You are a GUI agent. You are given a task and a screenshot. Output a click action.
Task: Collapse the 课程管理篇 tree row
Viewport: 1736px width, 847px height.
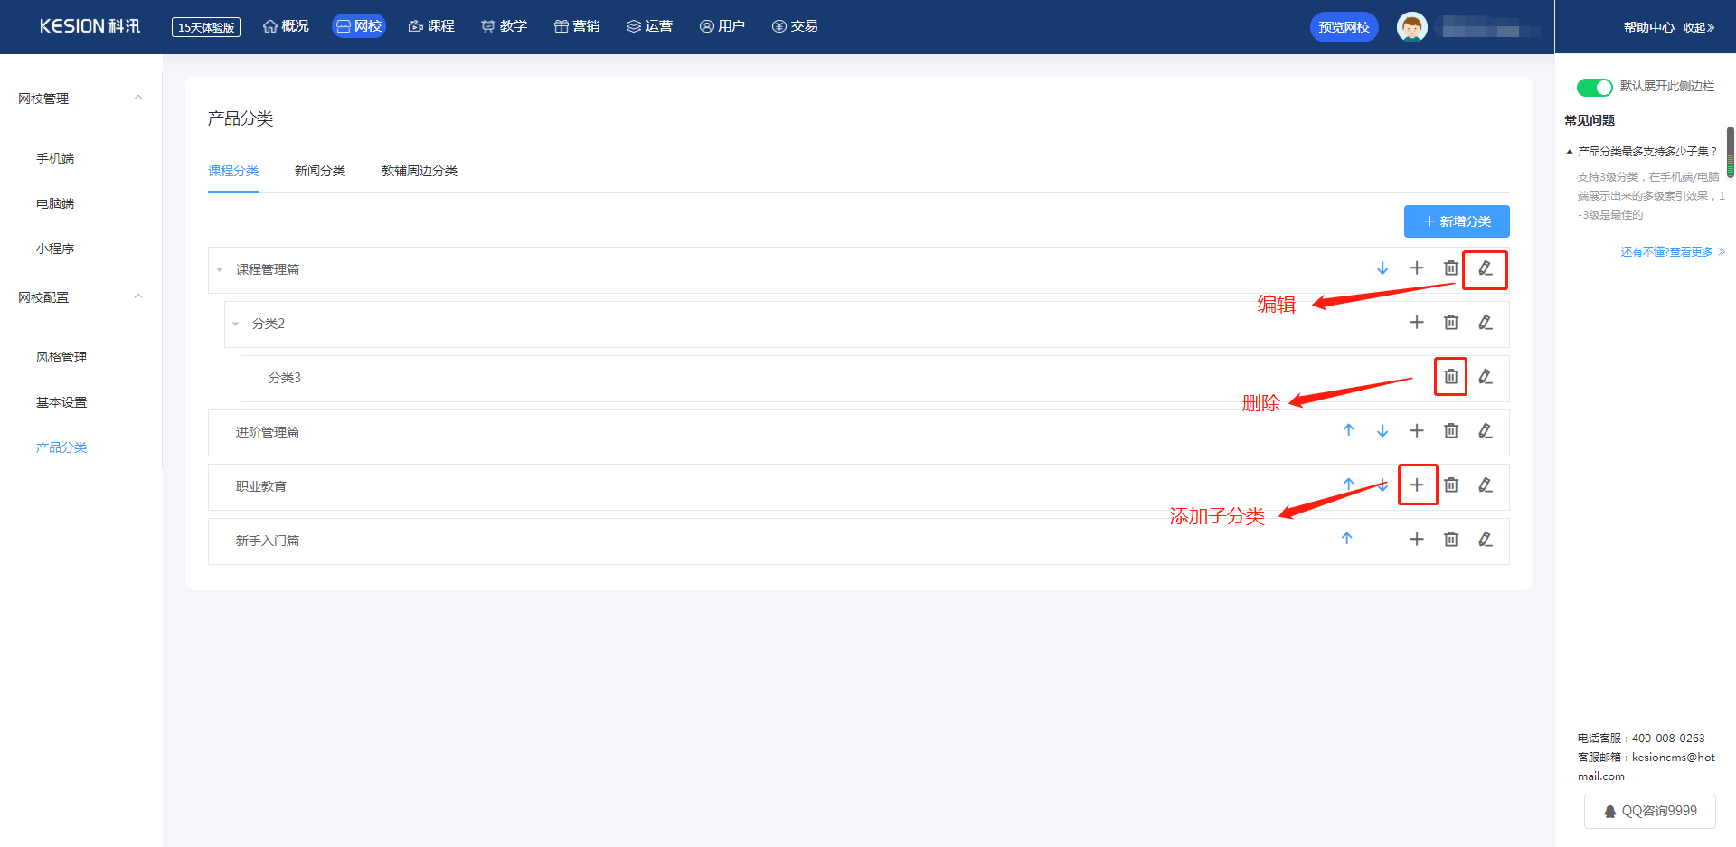click(x=220, y=269)
